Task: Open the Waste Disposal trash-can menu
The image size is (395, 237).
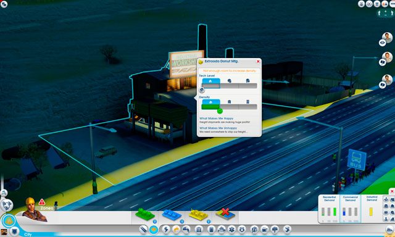Action: (x=211, y=230)
